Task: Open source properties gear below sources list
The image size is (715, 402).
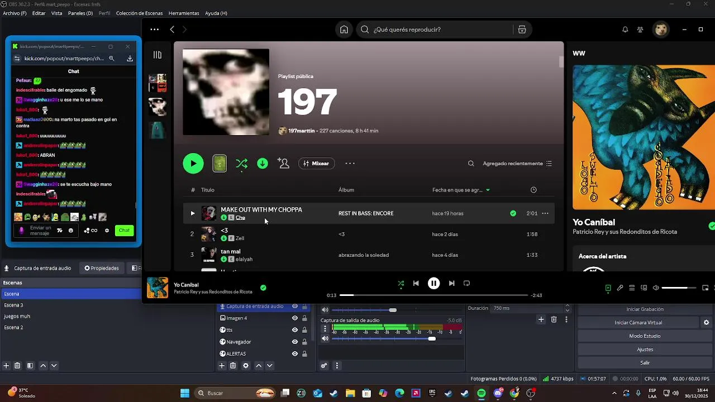Action: (x=245, y=366)
